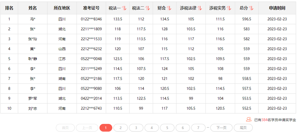Click the 总分 header label
The width and height of the screenshot is (297, 132).
244,8
